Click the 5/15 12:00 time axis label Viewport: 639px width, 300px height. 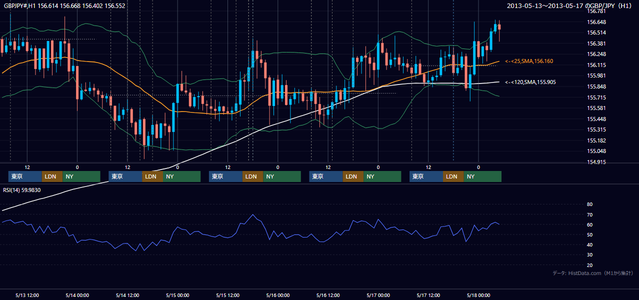pos(227,295)
